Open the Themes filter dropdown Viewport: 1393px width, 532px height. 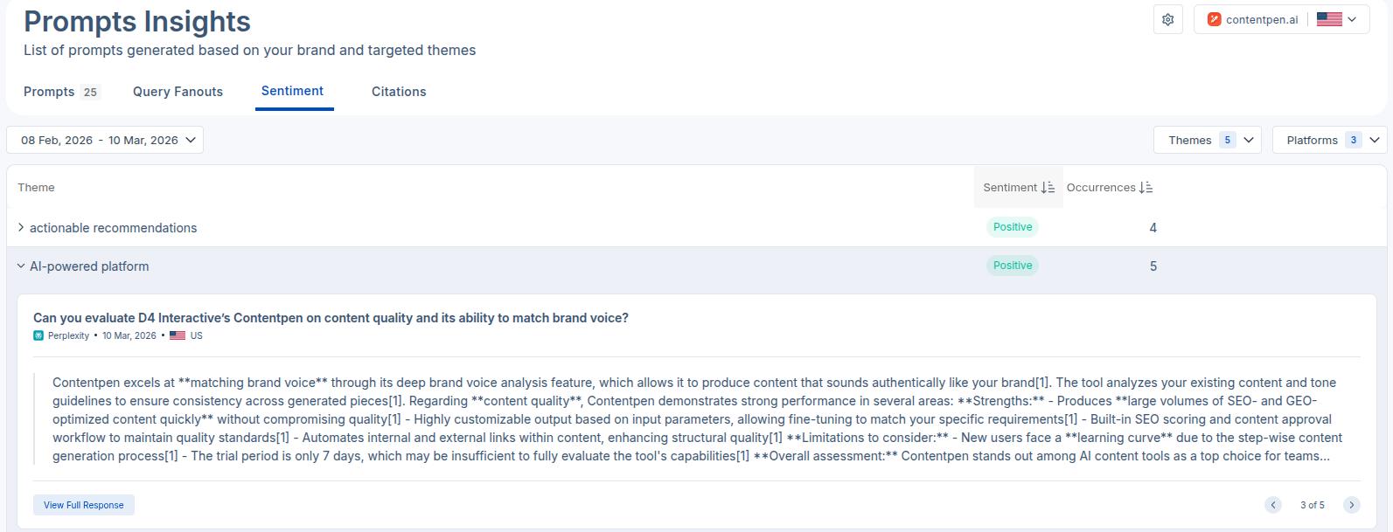(1207, 140)
